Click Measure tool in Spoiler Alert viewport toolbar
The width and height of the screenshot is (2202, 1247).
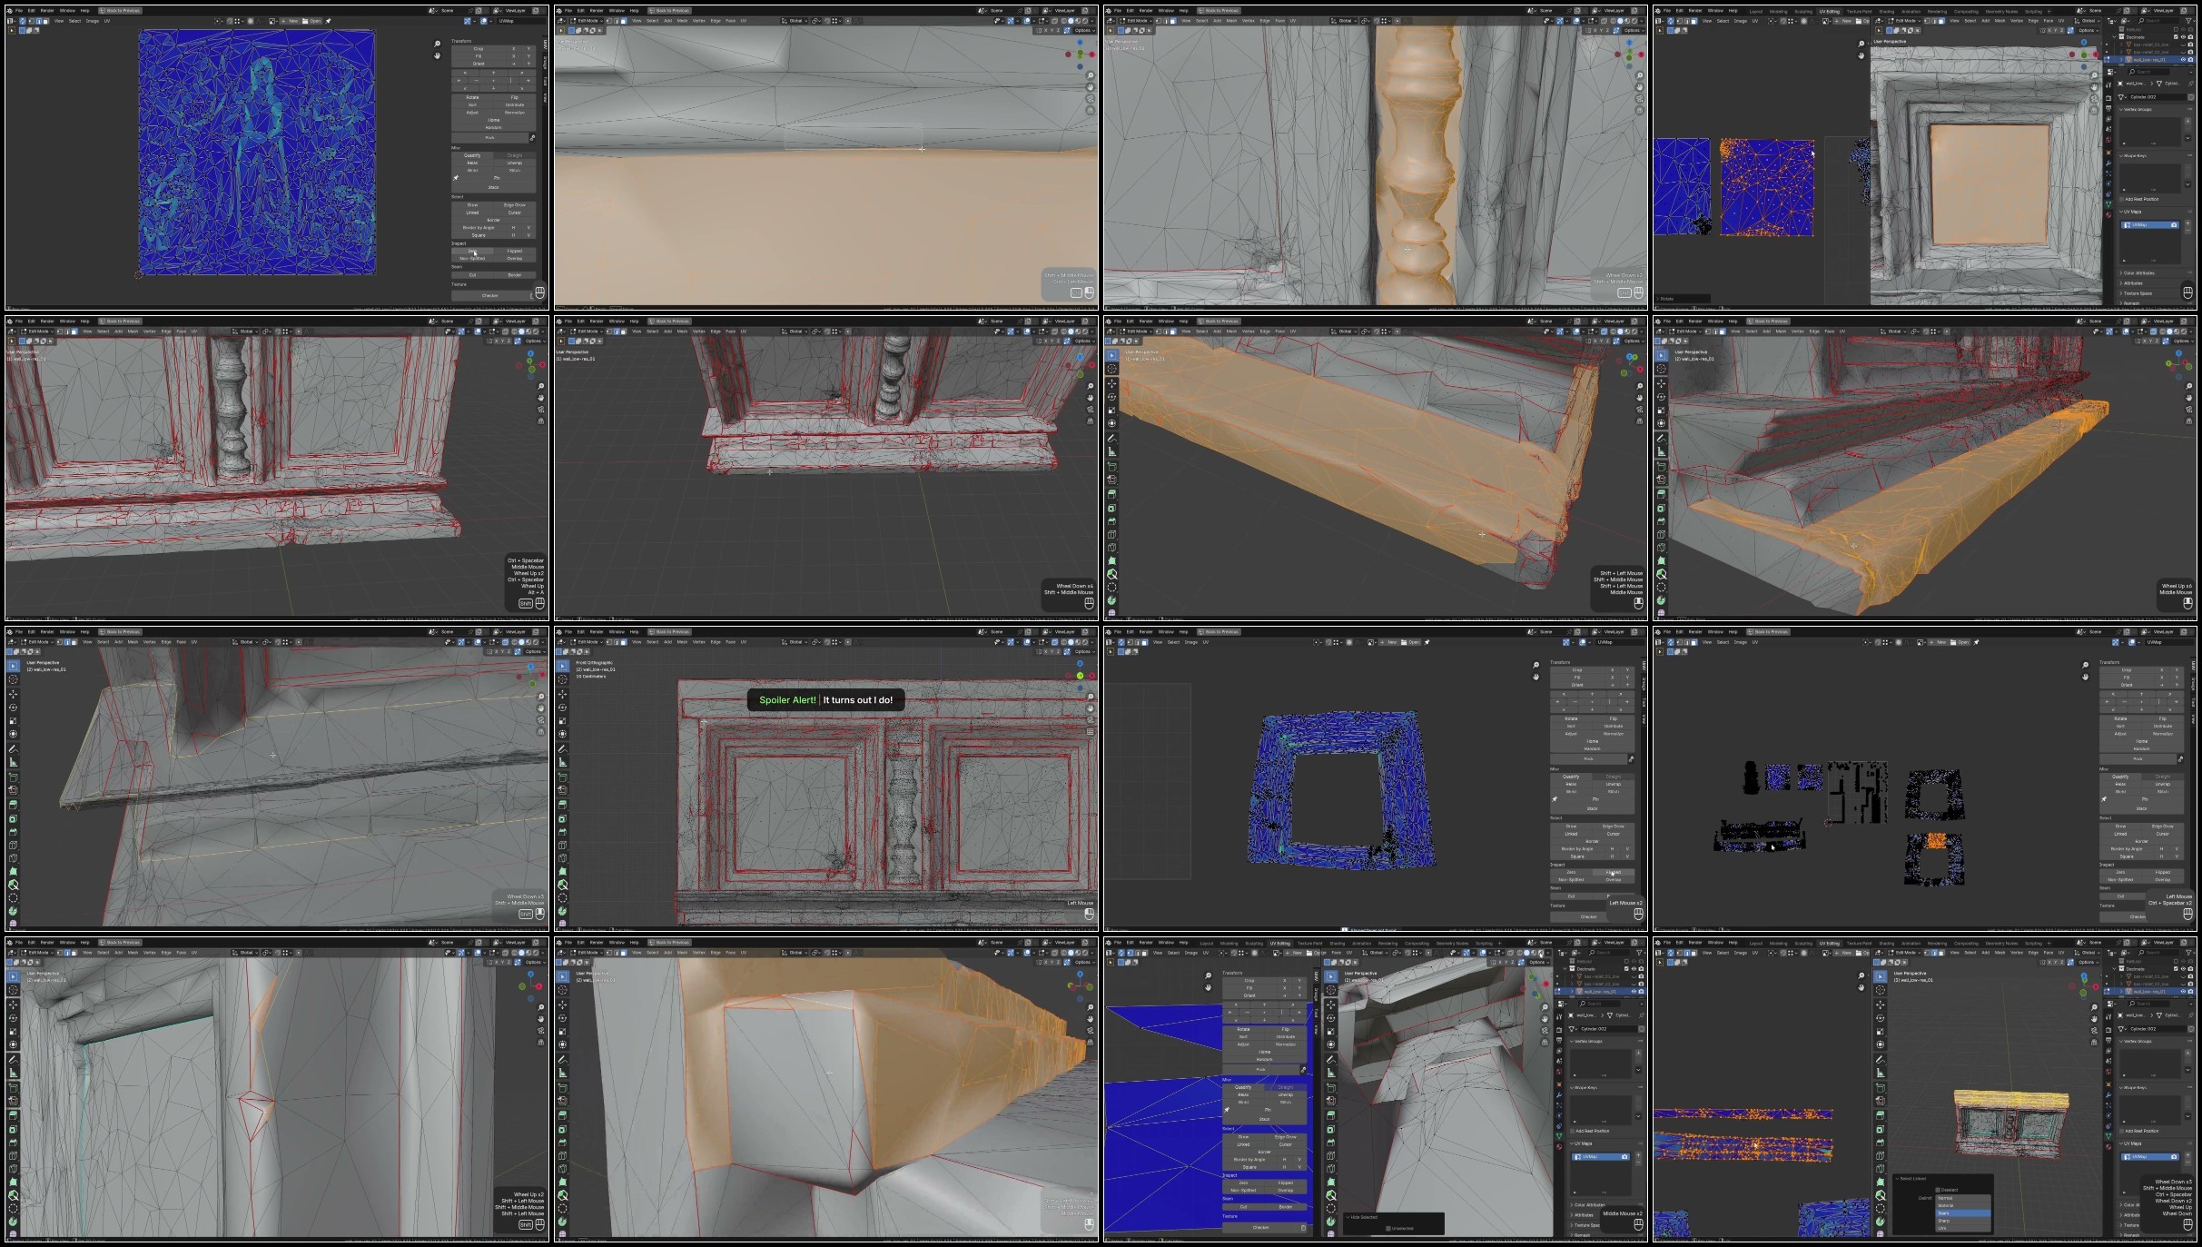(x=562, y=762)
